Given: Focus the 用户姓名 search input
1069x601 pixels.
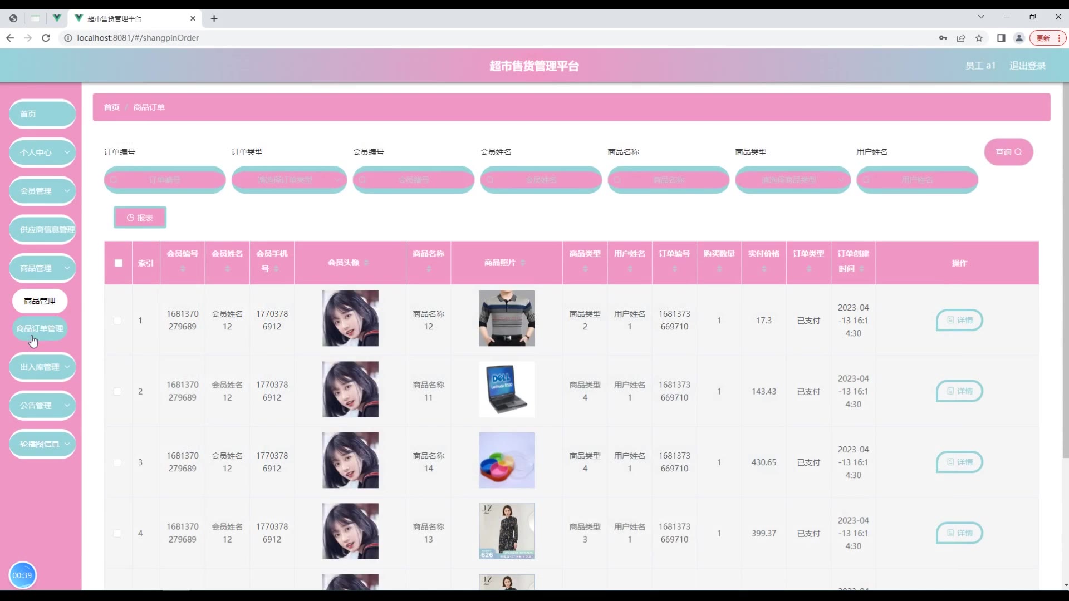Looking at the screenshot, I should coord(917,180).
